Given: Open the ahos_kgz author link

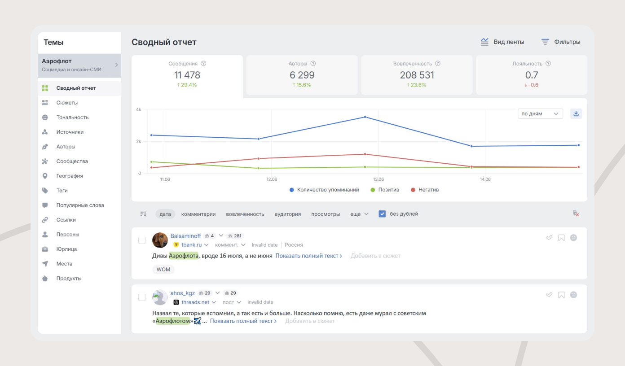Looking at the screenshot, I should pyautogui.click(x=183, y=293).
